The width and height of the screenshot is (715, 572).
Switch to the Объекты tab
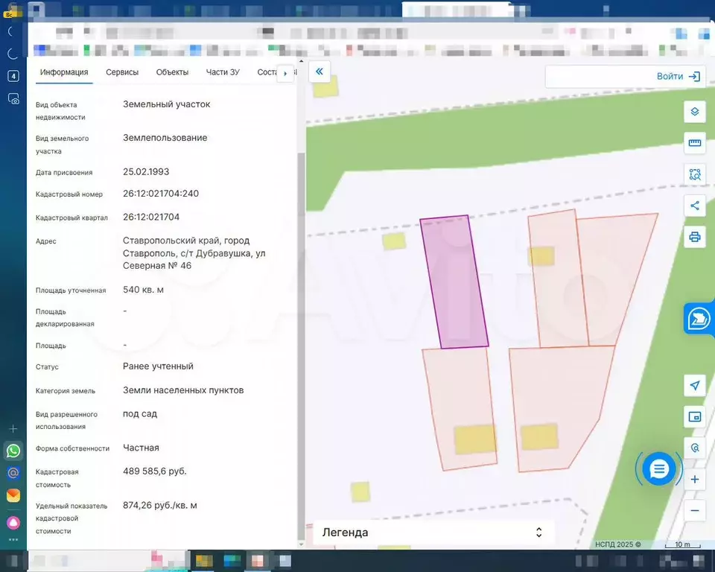pyautogui.click(x=172, y=72)
